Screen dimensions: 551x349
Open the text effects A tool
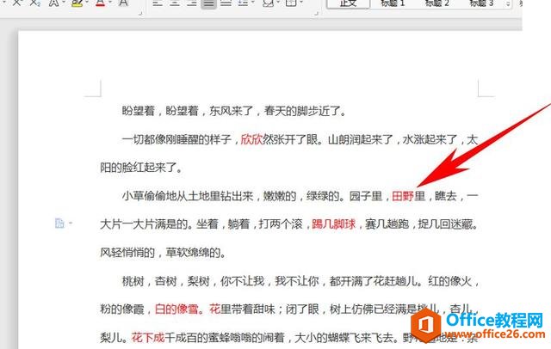[53, 3]
